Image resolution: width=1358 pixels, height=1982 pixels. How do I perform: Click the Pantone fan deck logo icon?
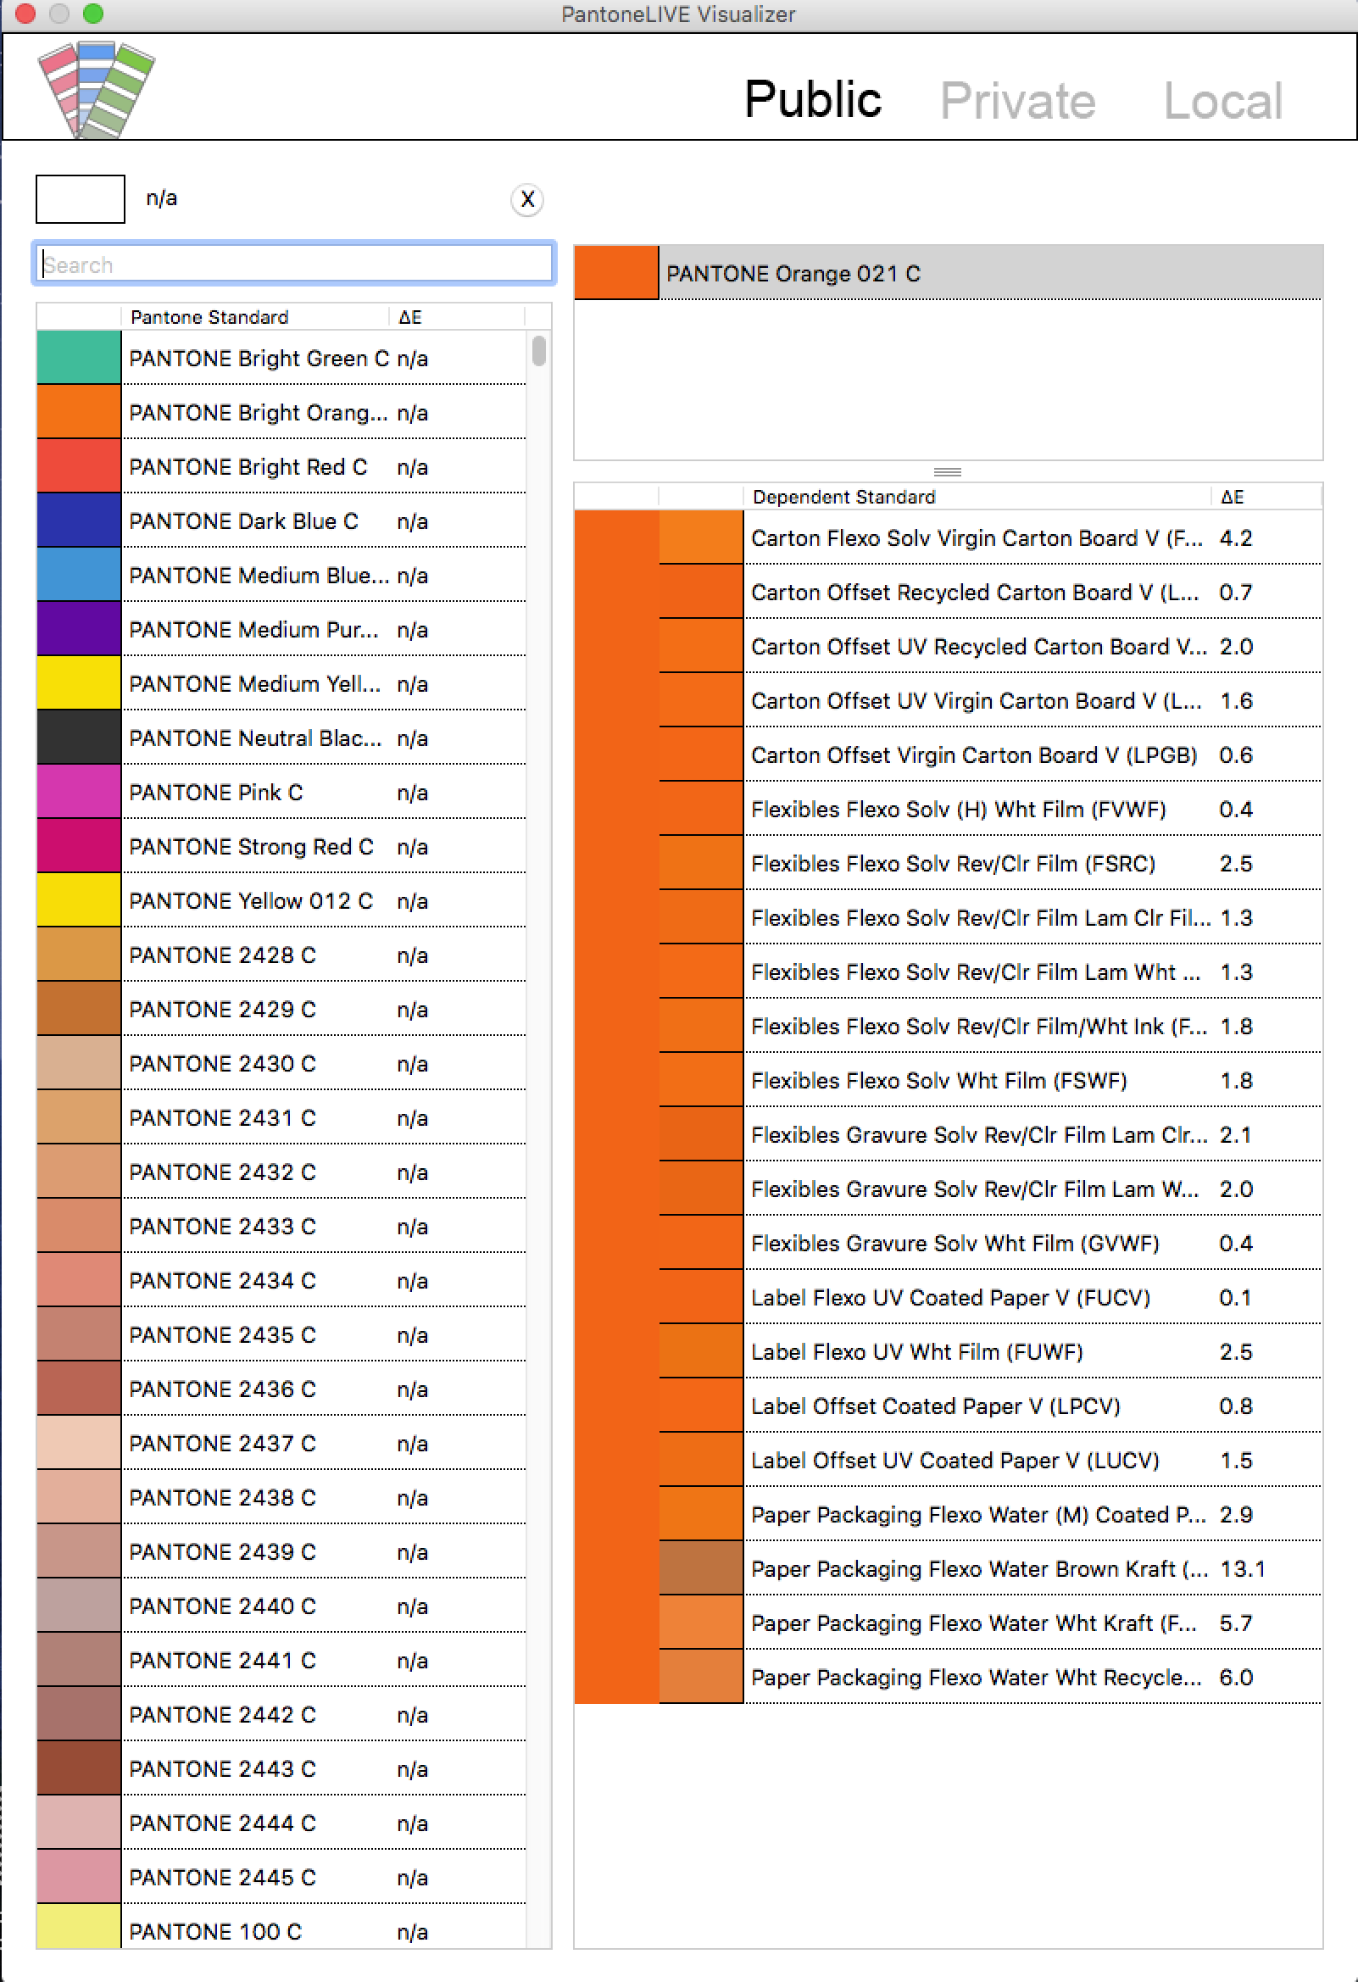[x=96, y=89]
